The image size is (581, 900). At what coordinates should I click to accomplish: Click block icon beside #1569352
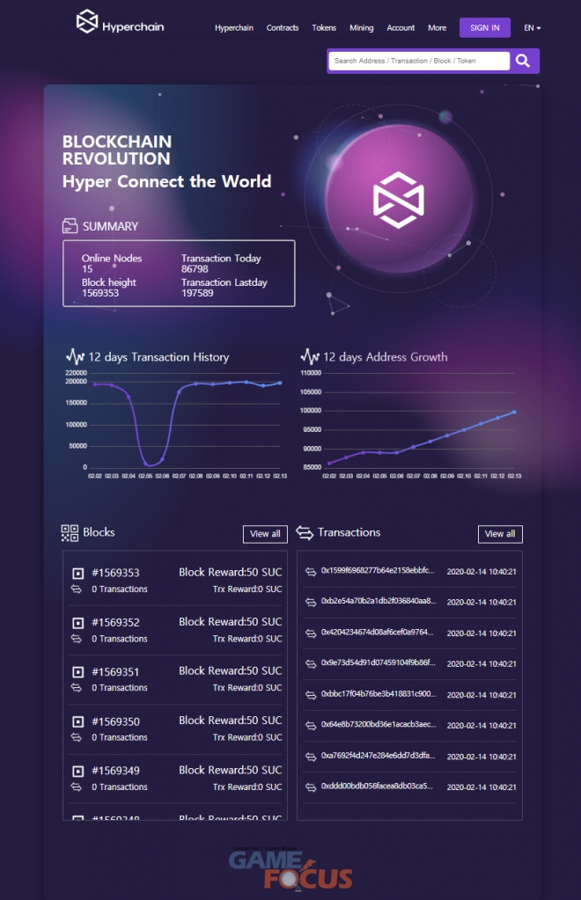78,623
